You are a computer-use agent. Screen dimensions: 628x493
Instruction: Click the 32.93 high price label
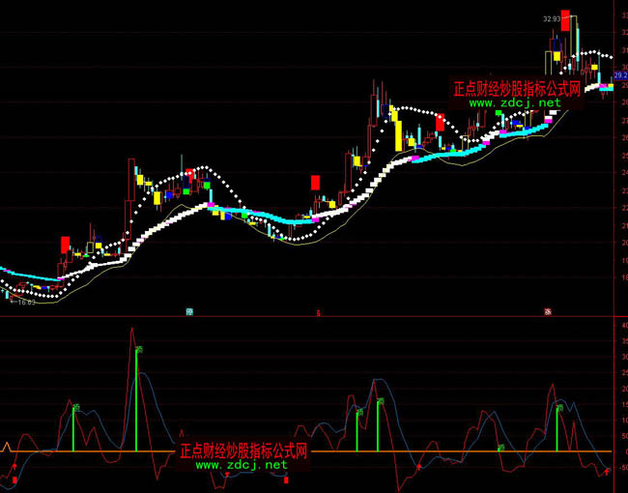pyautogui.click(x=552, y=18)
